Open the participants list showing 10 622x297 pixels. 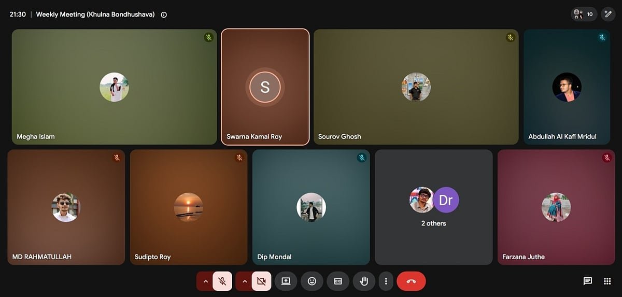pos(584,14)
